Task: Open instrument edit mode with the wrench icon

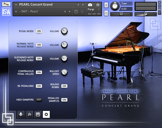Action: click(x=6, y=4)
